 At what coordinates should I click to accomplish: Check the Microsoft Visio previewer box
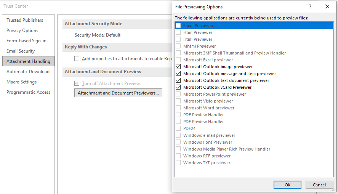(x=178, y=101)
